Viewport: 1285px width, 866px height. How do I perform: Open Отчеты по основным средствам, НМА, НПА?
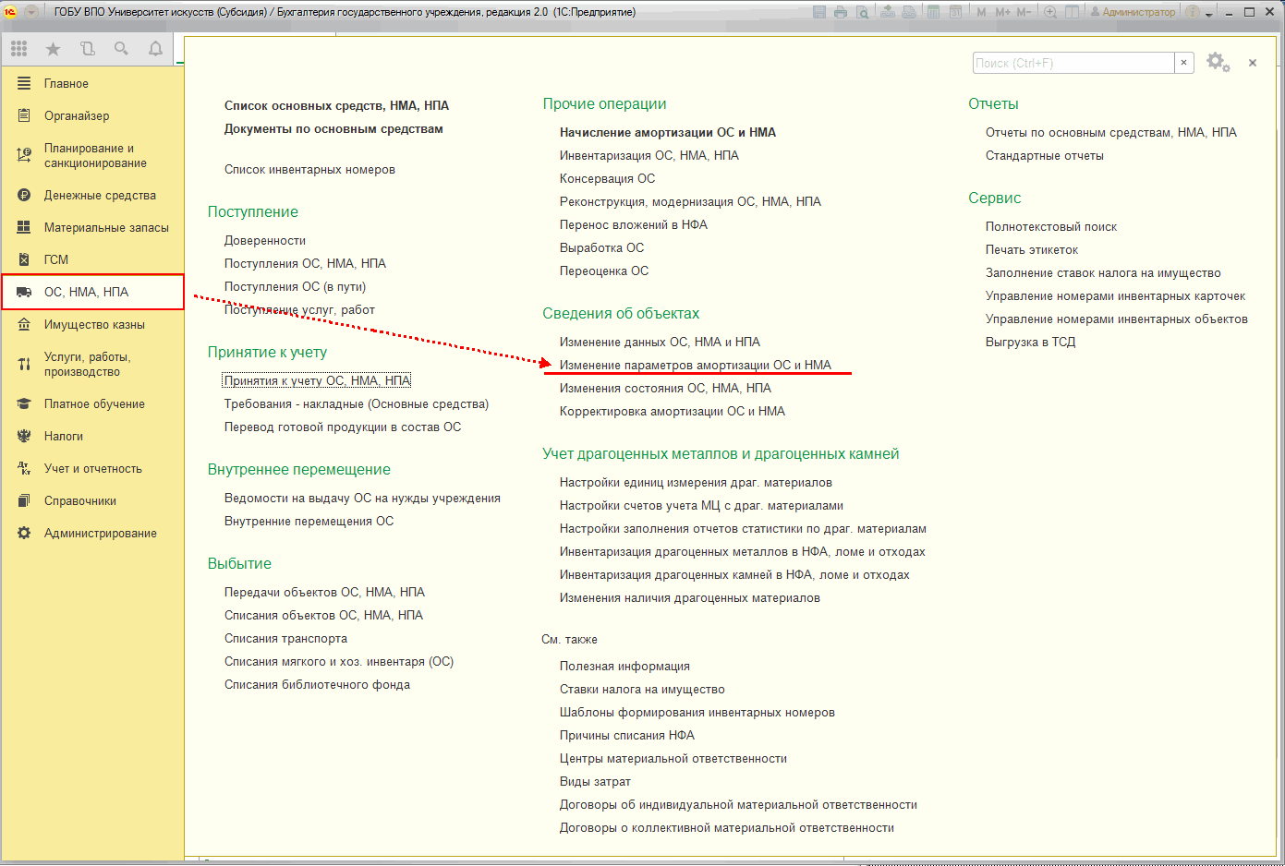[x=1111, y=132]
